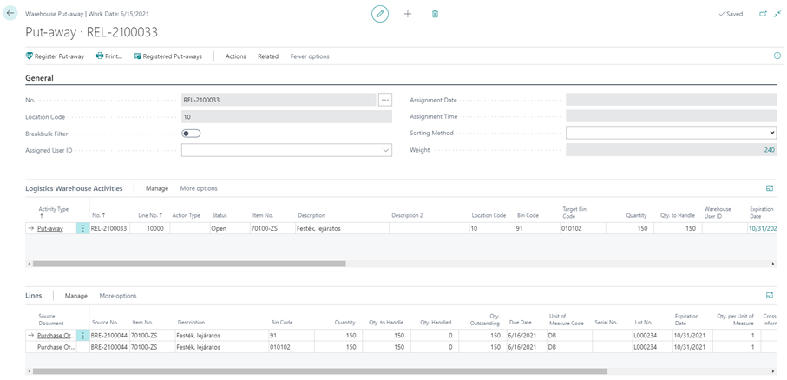Open the Related menu
The width and height of the screenshot is (787, 380).
point(268,56)
